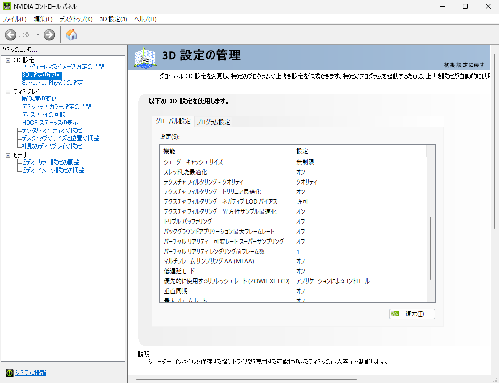The width and height of the screenshot is (499, 383).
Task: Click the システム情報 link
Action: (31, 373)
